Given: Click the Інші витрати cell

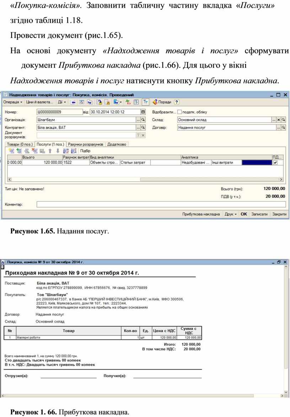Looking at the screenshot, I should 226,162.
